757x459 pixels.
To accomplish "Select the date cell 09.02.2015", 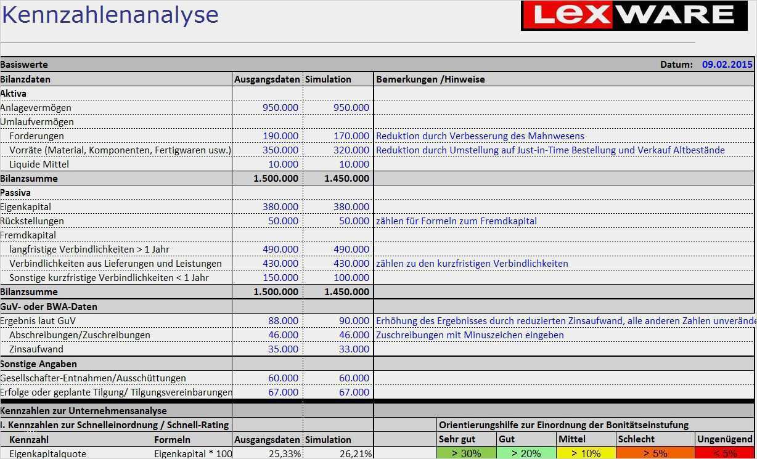I will click(727, 64).
